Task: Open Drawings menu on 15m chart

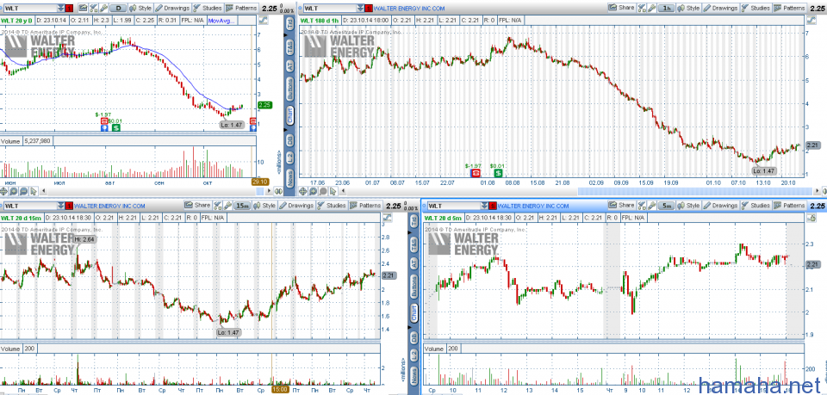Action: coord(296,206)
